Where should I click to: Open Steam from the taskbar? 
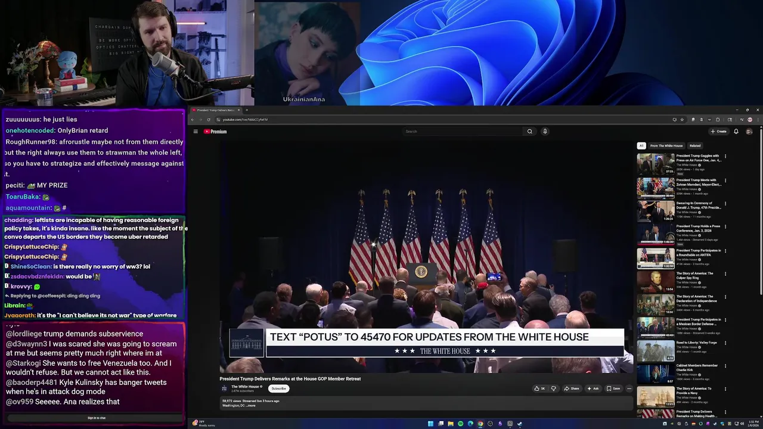point(520,424)
